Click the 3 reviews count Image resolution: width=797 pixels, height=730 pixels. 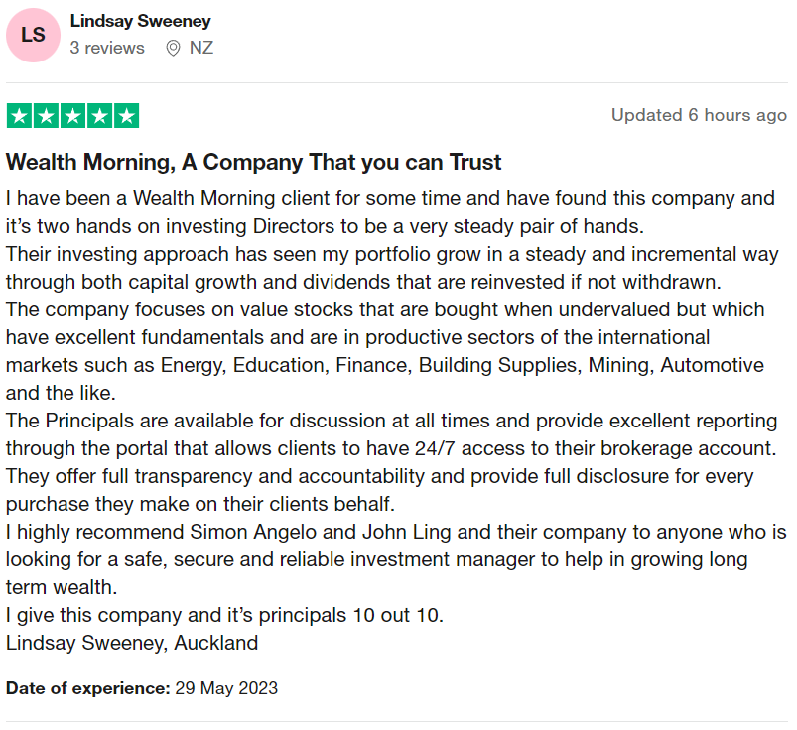tap(107, 48)
